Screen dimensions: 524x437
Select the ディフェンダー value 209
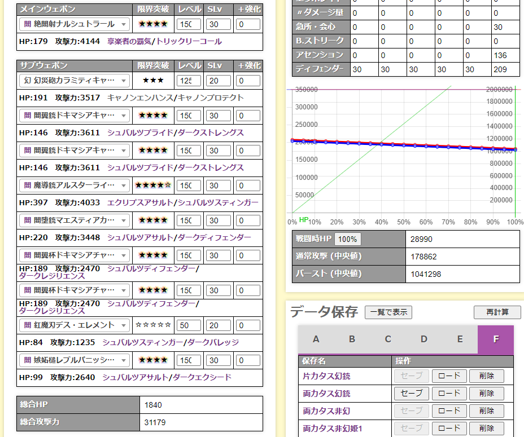point(500,69)
